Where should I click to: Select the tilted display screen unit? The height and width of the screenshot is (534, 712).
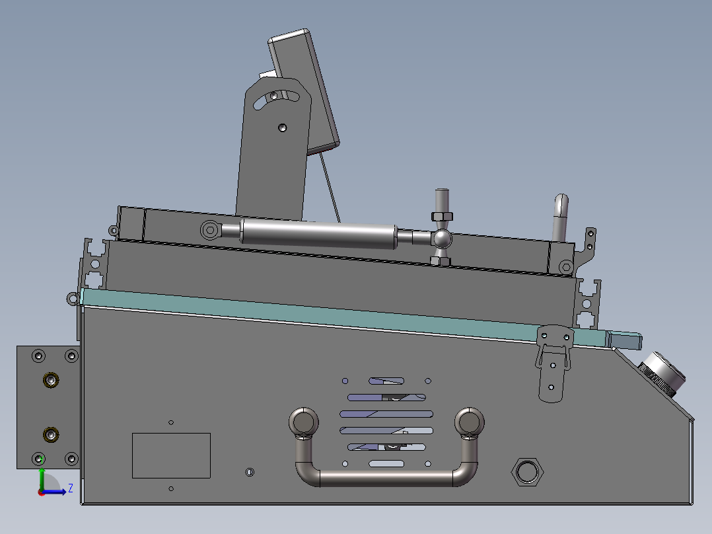coord(303,93)
